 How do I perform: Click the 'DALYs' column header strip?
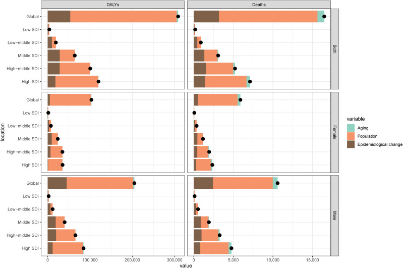point(113,5)
